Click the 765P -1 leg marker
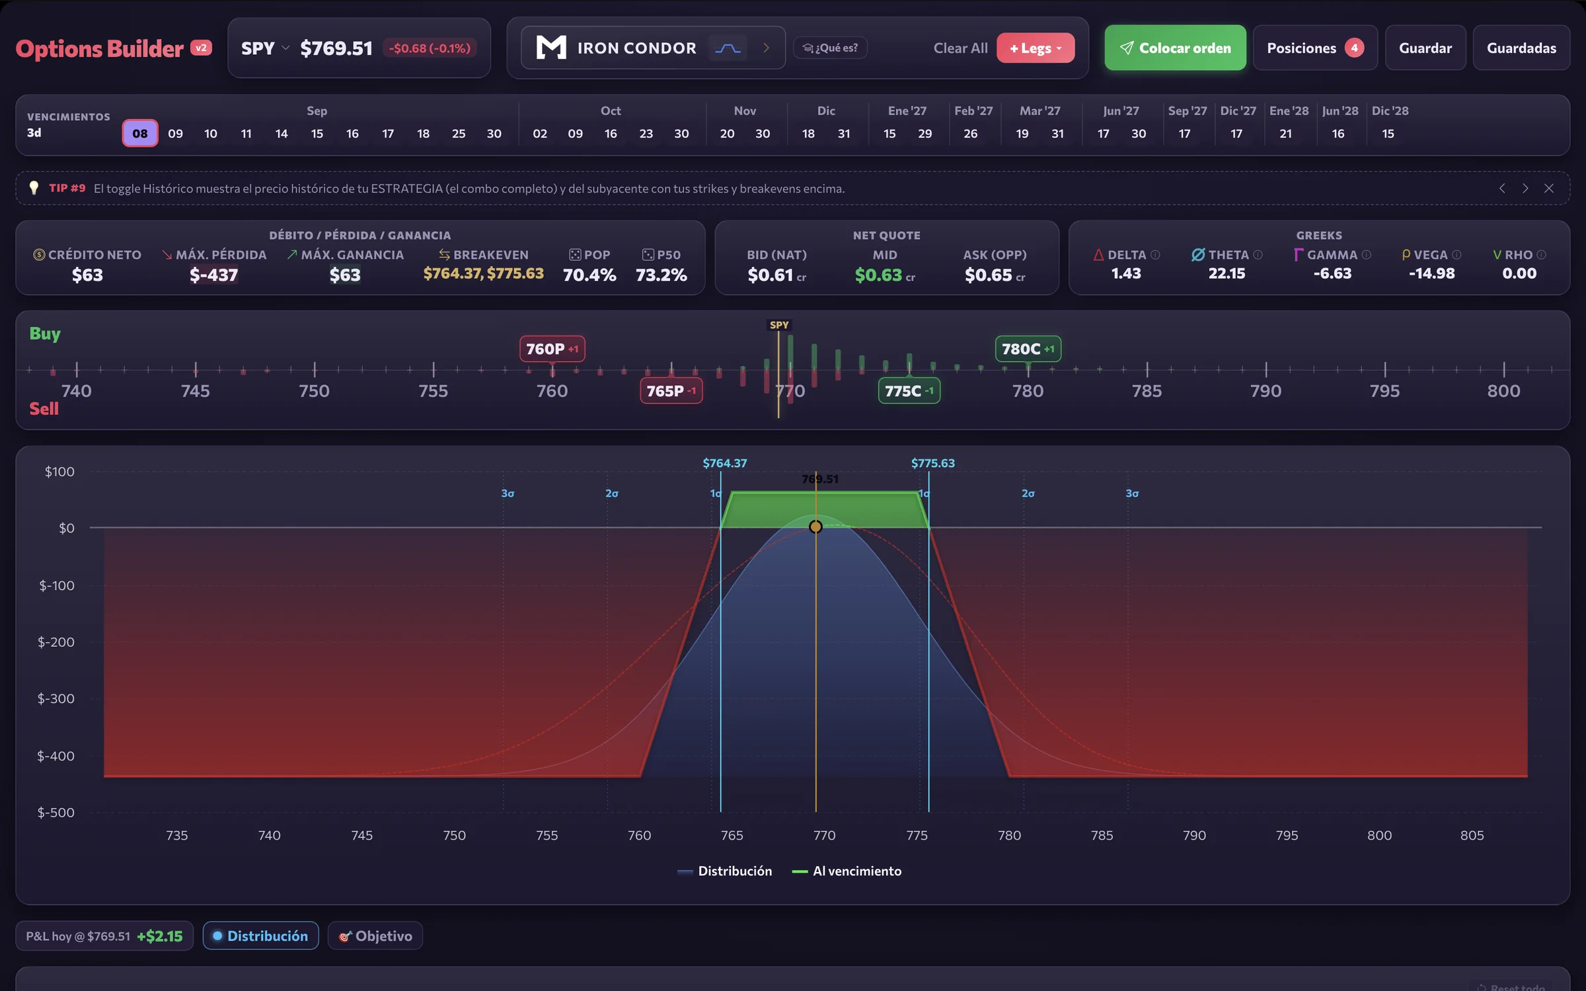This screenshot has height=991, width=1586. 671,391
